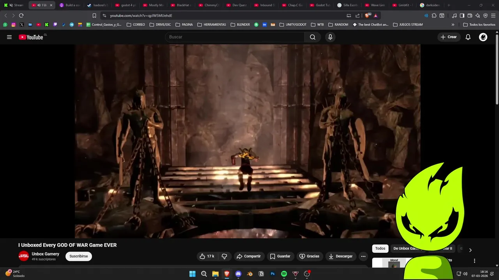
Task: Open Brave Leo AI sparkle icon
Action: tap(478, 16)
